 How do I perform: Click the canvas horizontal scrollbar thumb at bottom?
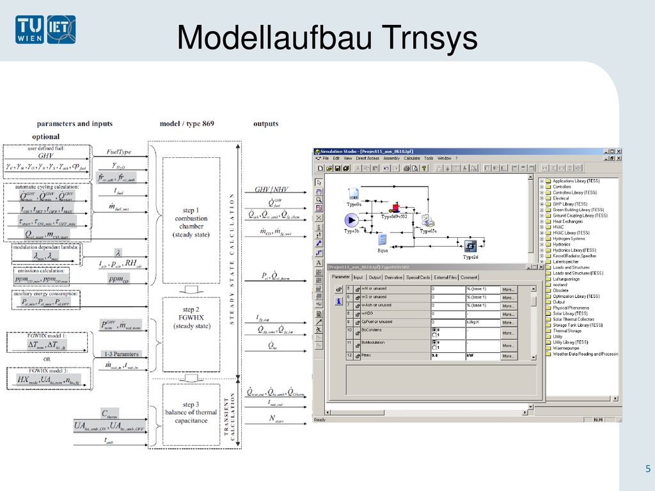[x=358, y=412]
